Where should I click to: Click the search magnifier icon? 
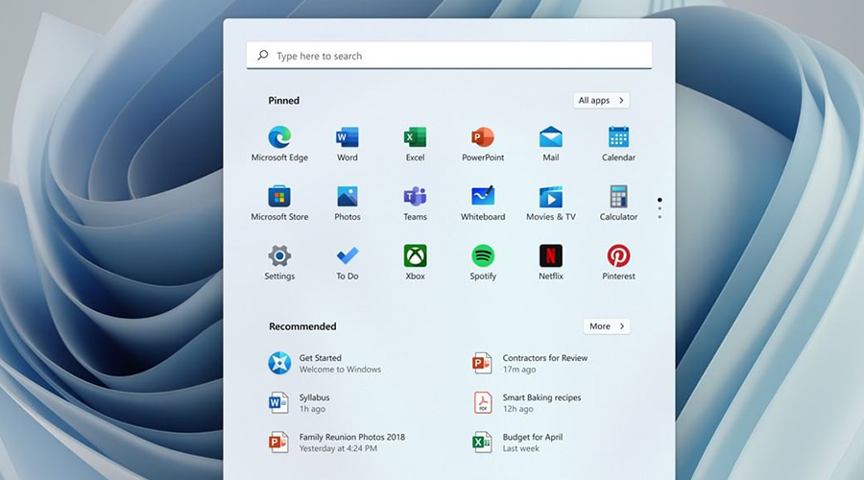263,55
